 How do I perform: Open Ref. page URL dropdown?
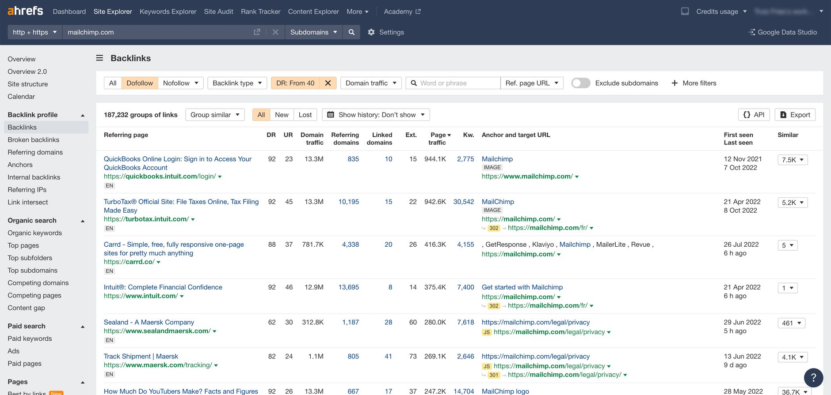[532, 83]
